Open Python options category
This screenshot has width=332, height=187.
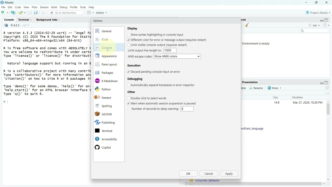pos(109,89)
